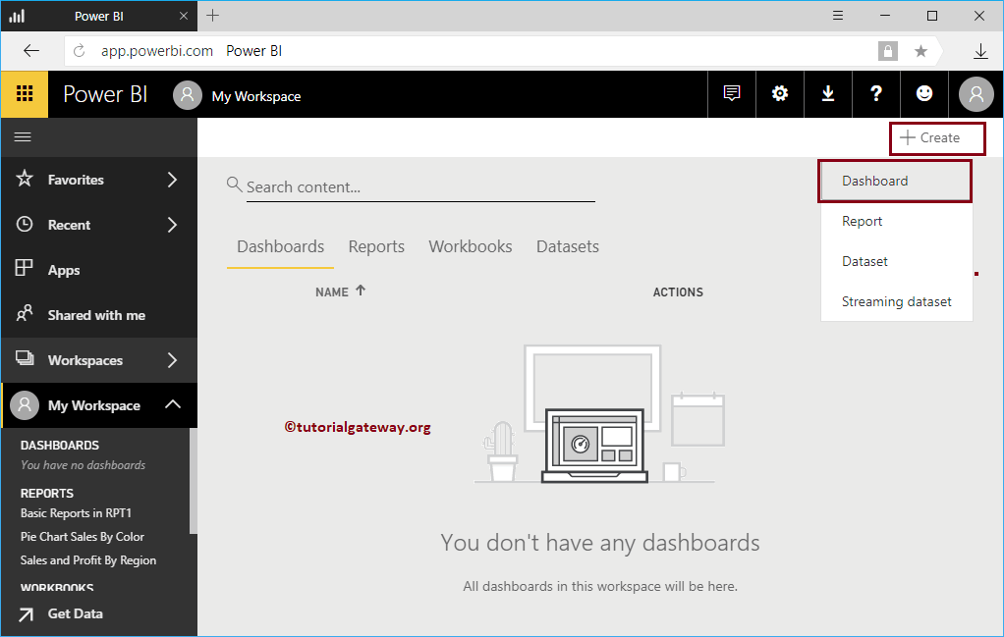This screenshot has width=1004, height=637.
Task: Open the help question mark icon
Action: pyautogui.click(x=876, y=94)
